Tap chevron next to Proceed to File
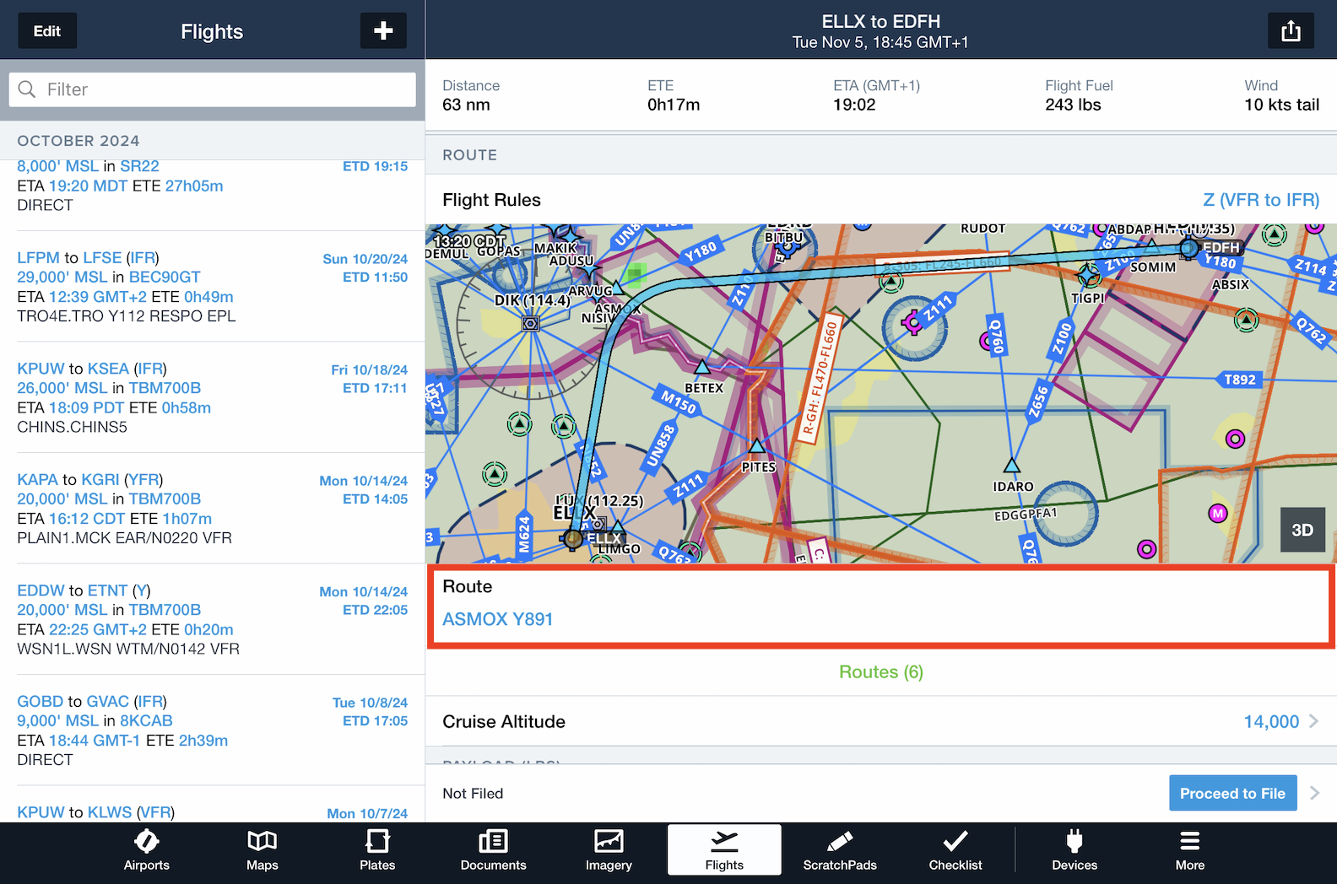Screen dimensions: 1337x884 (x=1314, y=793)
